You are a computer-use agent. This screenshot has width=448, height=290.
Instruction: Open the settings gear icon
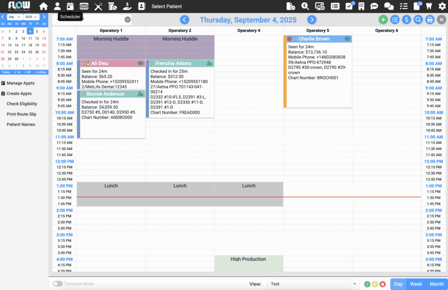click(x=442, y=6)
